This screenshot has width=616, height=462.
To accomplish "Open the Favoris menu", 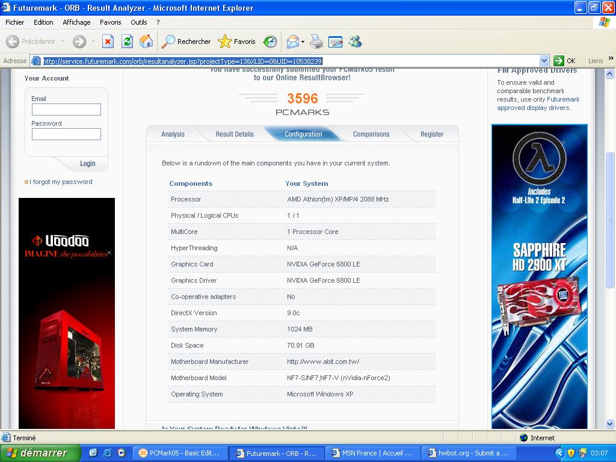I will [111, 22].
